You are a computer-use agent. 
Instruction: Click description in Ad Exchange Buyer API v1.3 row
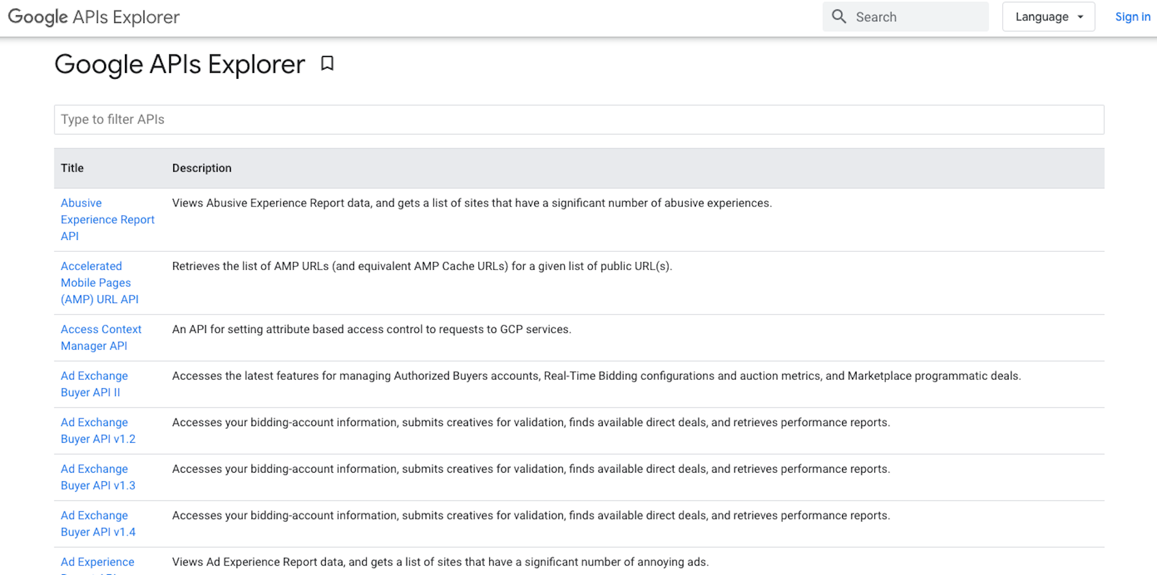point(531,469)
